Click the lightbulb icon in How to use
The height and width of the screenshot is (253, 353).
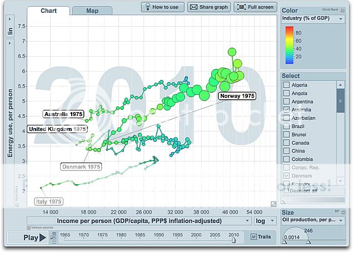[148, 7]
